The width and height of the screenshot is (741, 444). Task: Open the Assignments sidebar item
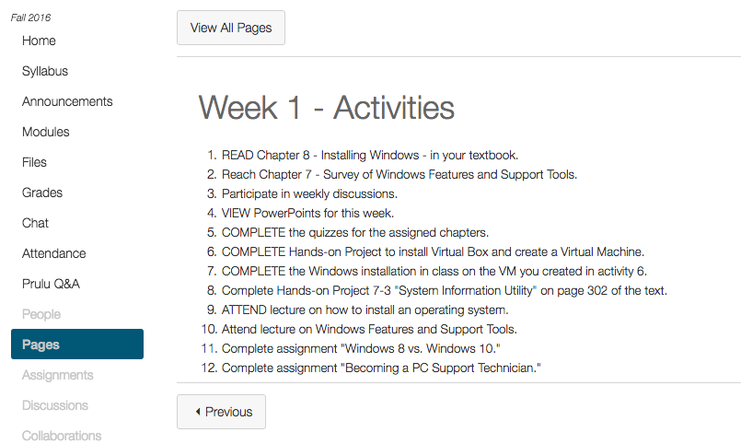[58, 375]
